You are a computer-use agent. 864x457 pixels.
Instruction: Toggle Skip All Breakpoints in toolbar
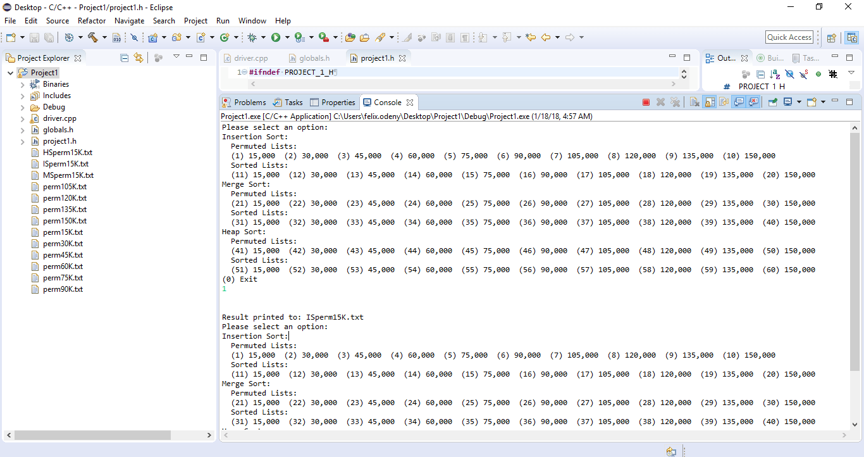point(134,37)
